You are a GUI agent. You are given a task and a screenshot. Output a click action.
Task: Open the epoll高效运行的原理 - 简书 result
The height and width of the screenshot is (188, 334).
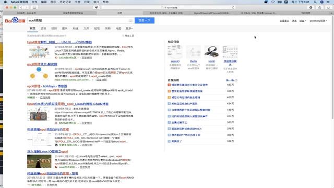click(x=53, y=173)
